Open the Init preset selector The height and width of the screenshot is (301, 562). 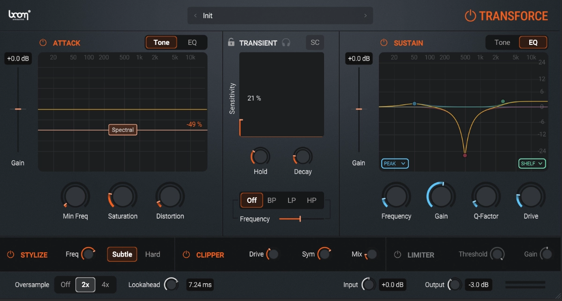(280, 15)
